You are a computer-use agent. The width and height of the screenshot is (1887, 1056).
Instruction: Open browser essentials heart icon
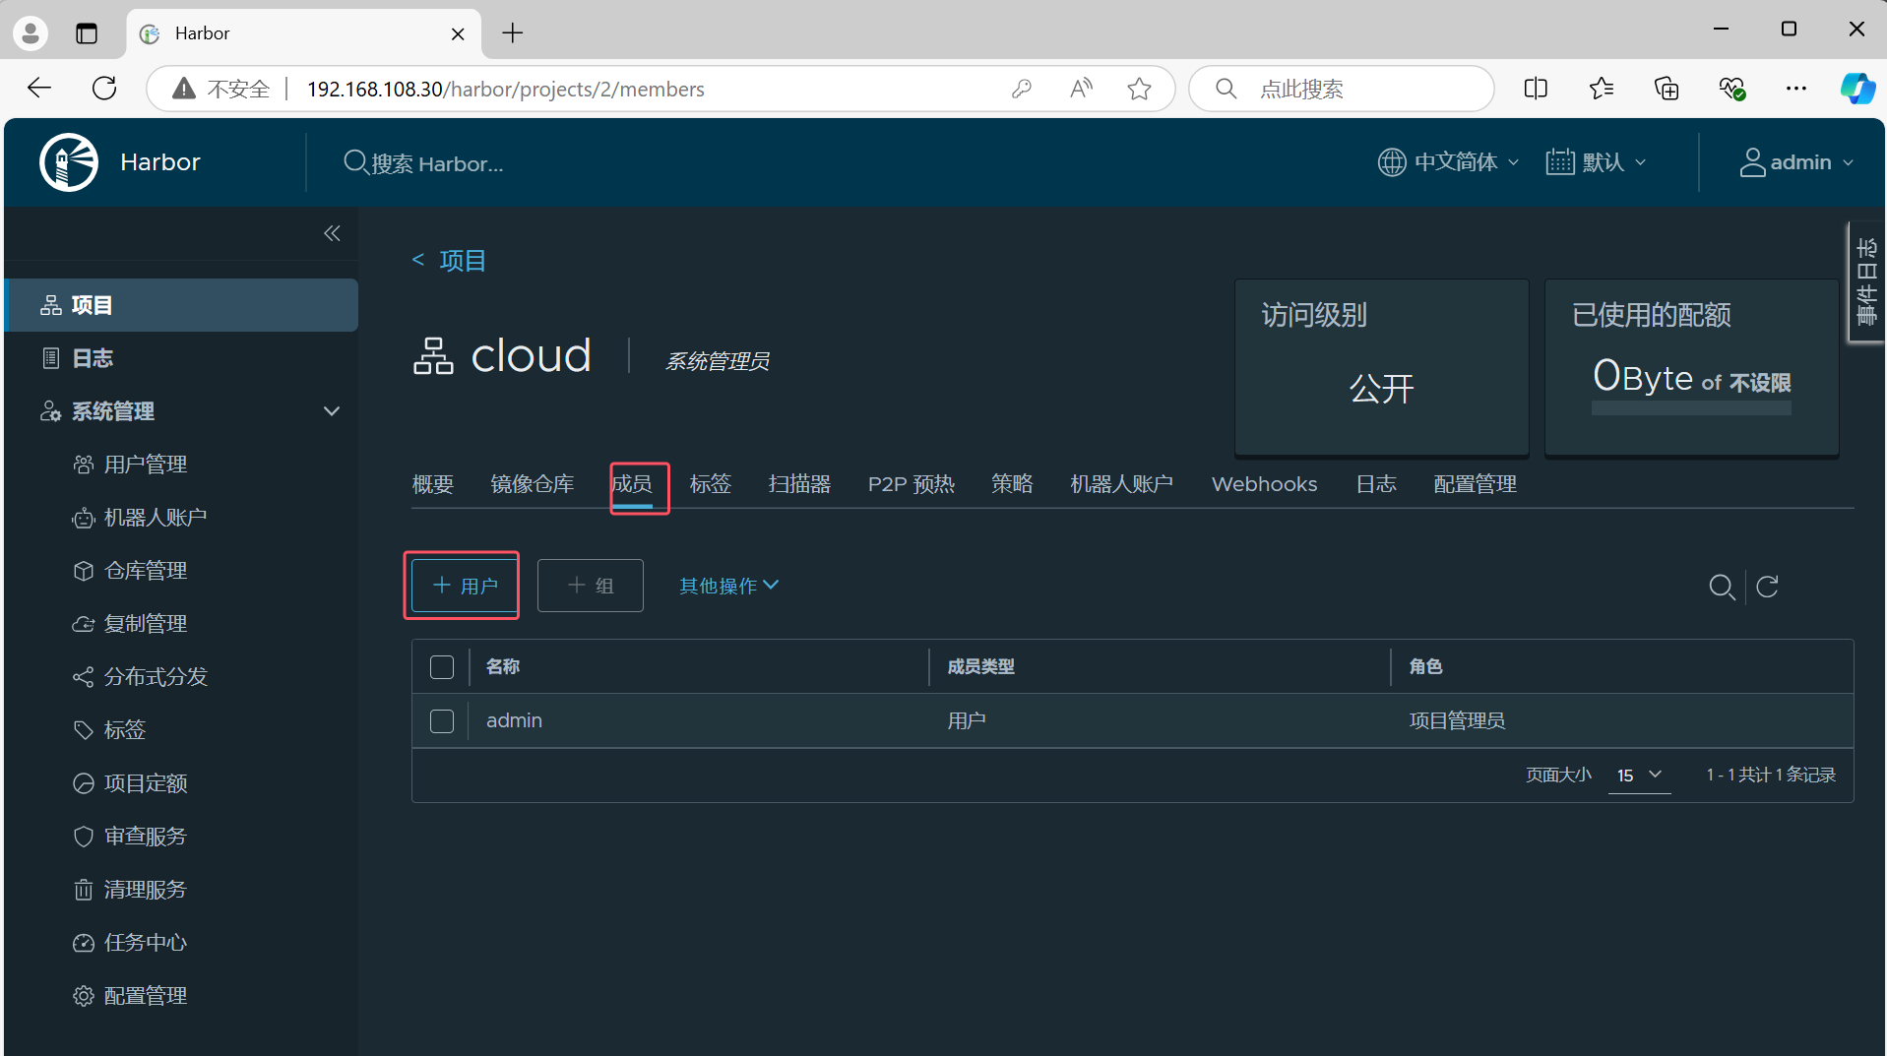pyautogui.click(x=1731, y=89)
